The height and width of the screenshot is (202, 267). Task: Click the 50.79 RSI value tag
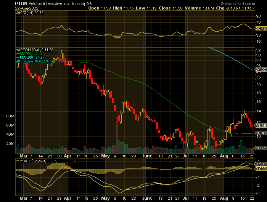[261, 28]
